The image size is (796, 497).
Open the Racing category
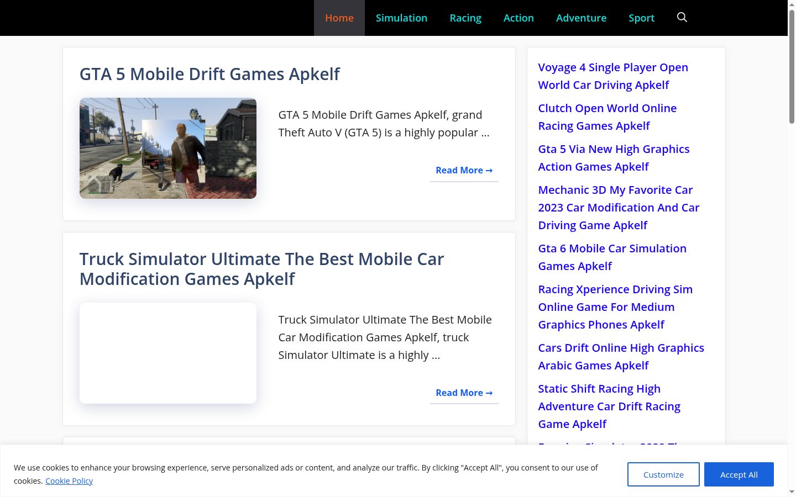pos(465,18)
